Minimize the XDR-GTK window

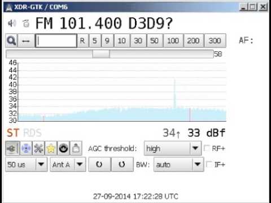pyautogui.click(x=243, y=7)
